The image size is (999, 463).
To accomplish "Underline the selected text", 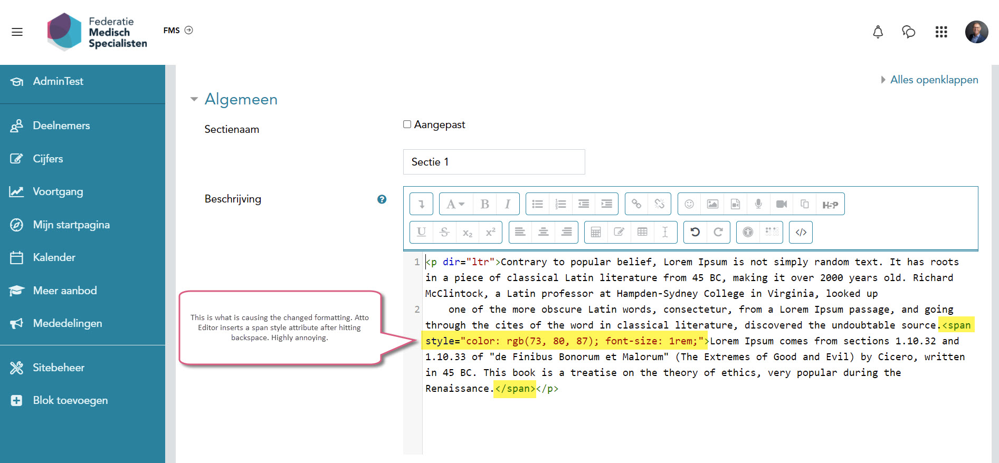I will pyautogui.click(x=421, y=232).
